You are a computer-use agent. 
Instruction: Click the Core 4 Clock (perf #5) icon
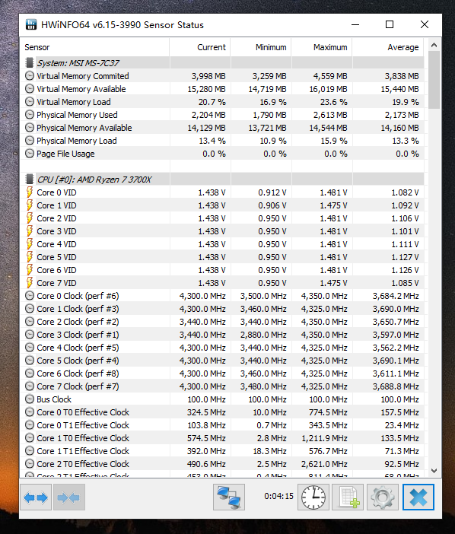[x=30, y=348]
